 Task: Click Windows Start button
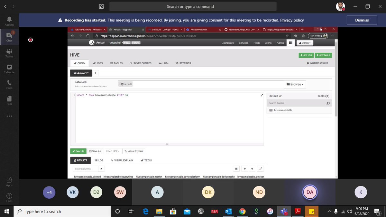[x=6, y=212]
